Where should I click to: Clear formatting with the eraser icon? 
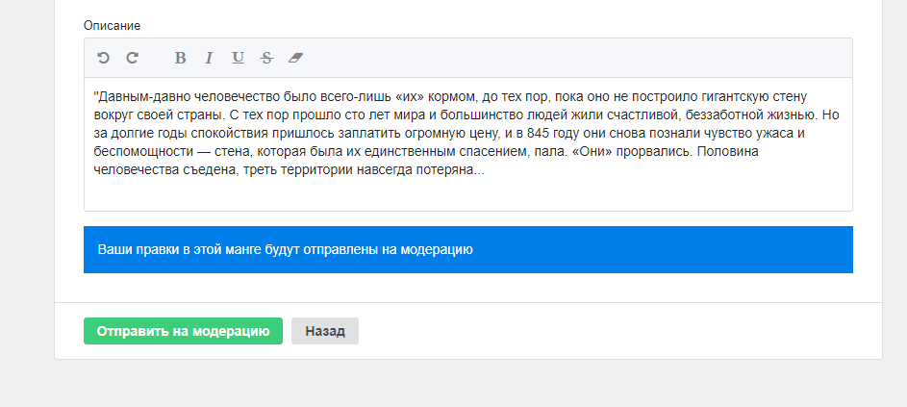tap(295, 58)
